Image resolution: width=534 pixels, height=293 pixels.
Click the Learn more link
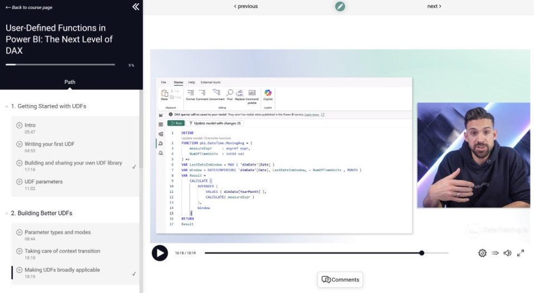312,115
